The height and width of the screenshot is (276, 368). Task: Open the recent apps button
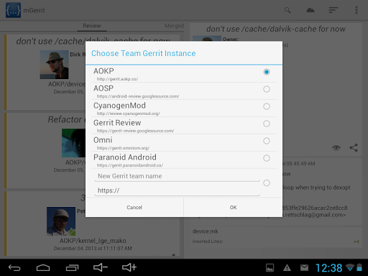click(x=72, y=267)
